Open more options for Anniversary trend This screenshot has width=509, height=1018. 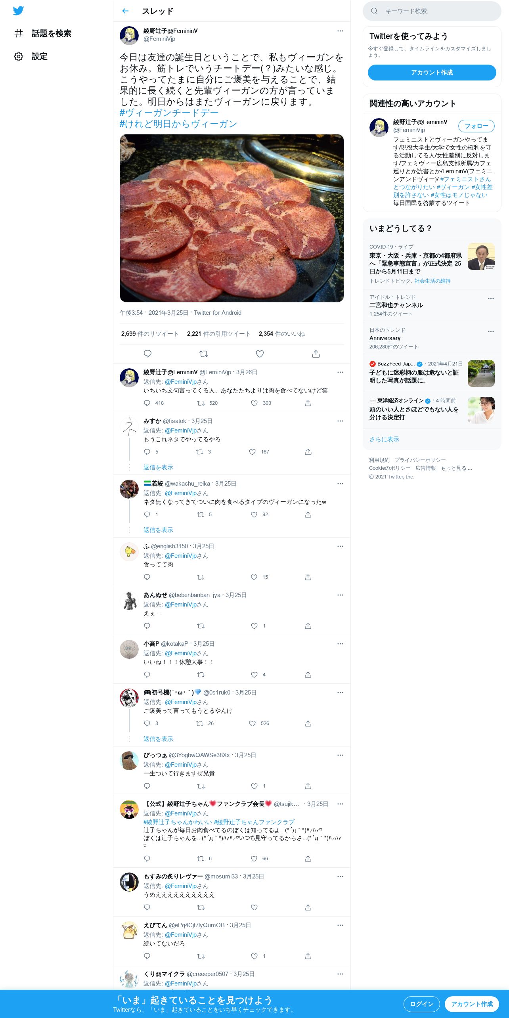click(491, 331)
